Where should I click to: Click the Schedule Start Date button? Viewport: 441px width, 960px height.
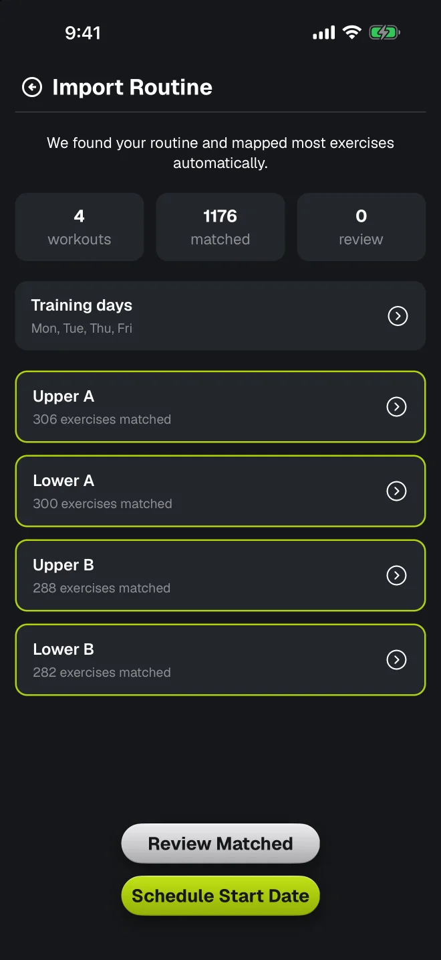click(x=220, y=896)
